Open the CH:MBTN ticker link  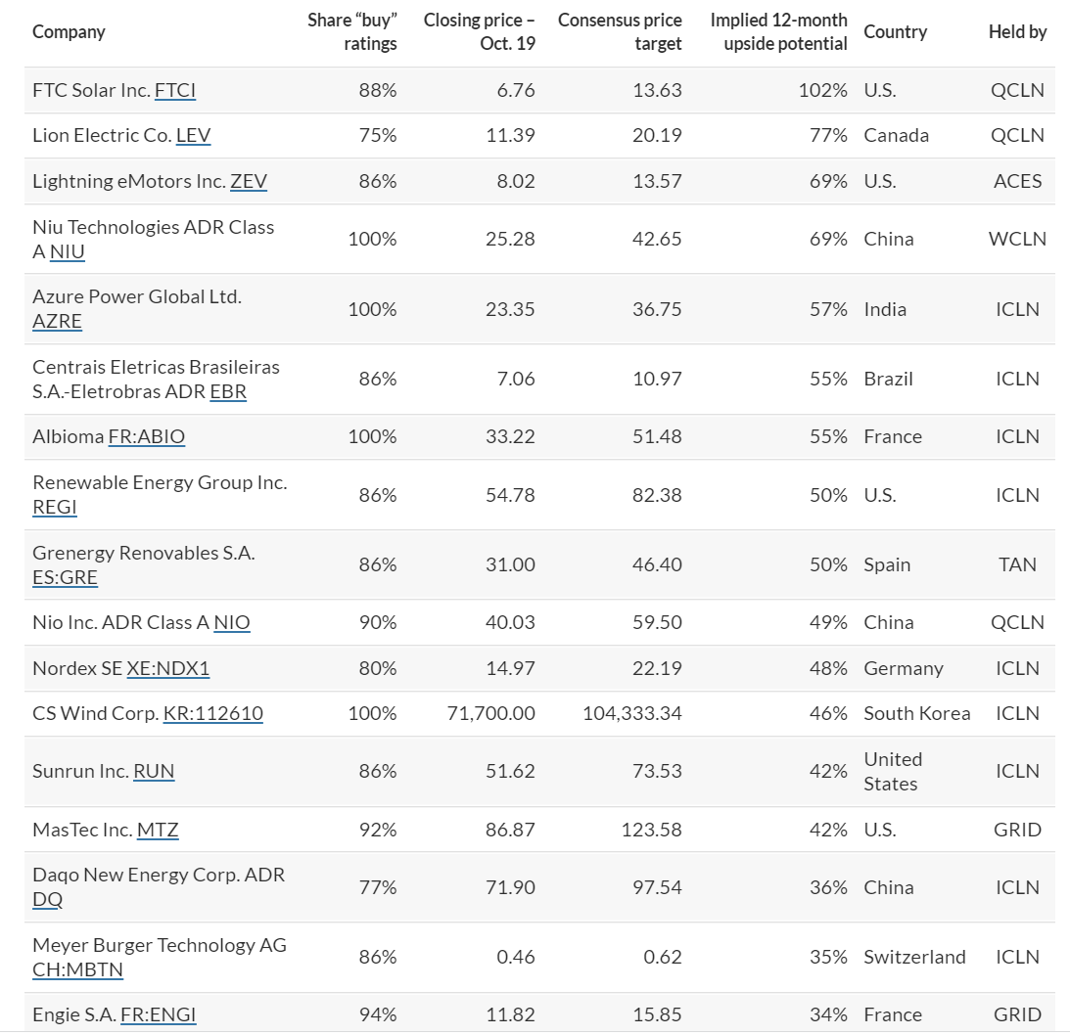pyautogui.click(x=77, y=969)
